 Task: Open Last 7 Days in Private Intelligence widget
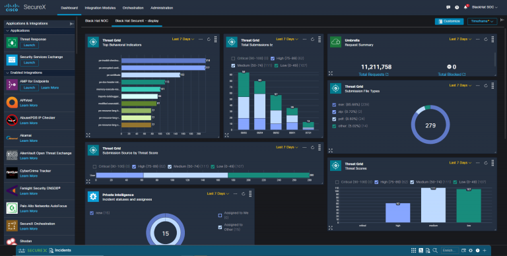point(218,193)
